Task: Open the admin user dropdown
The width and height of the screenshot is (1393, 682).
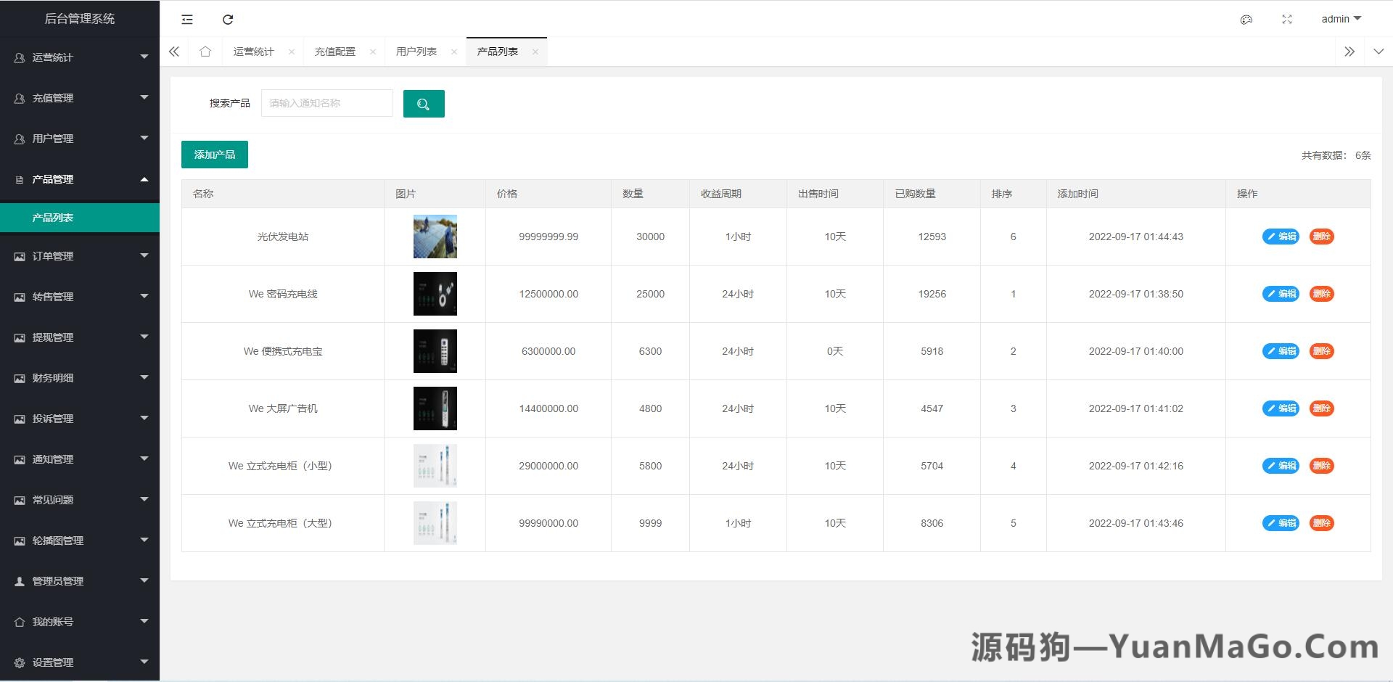Action: [x=1341, y=19]
